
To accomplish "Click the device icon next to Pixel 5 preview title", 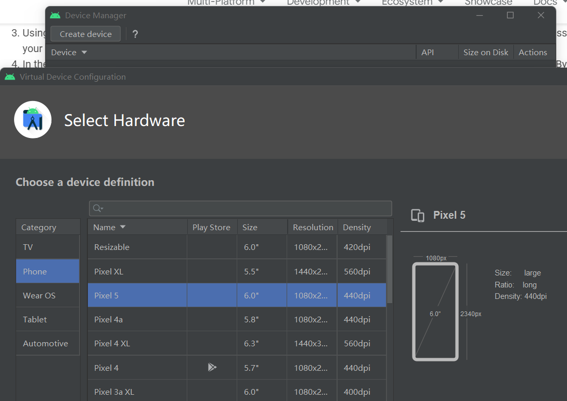I will (418, 215).
